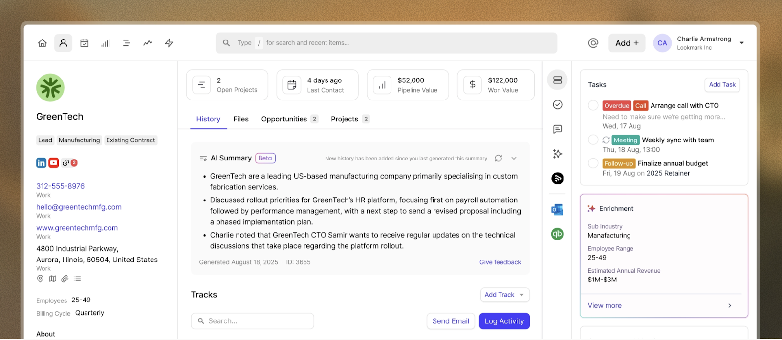Click the GreenTech company logo
782x340 pixels.
tap(50, 88)
